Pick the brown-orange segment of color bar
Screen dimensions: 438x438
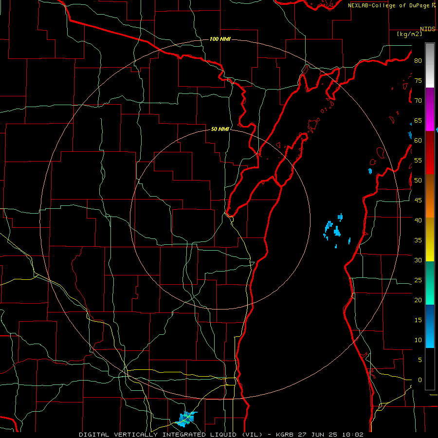coord(430,196)
